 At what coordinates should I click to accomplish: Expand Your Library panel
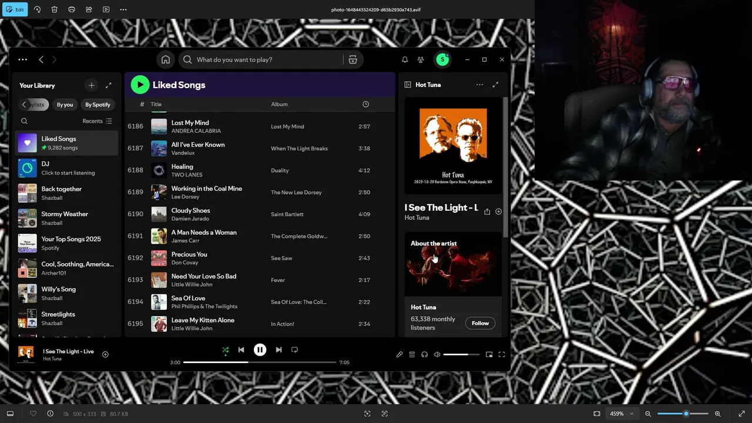(x=108, y=85)
